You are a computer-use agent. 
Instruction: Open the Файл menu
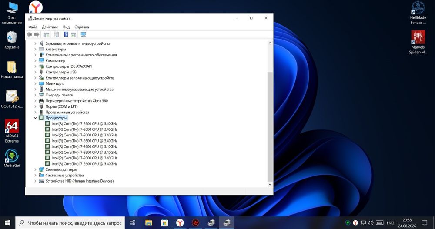tap(33, 27)
